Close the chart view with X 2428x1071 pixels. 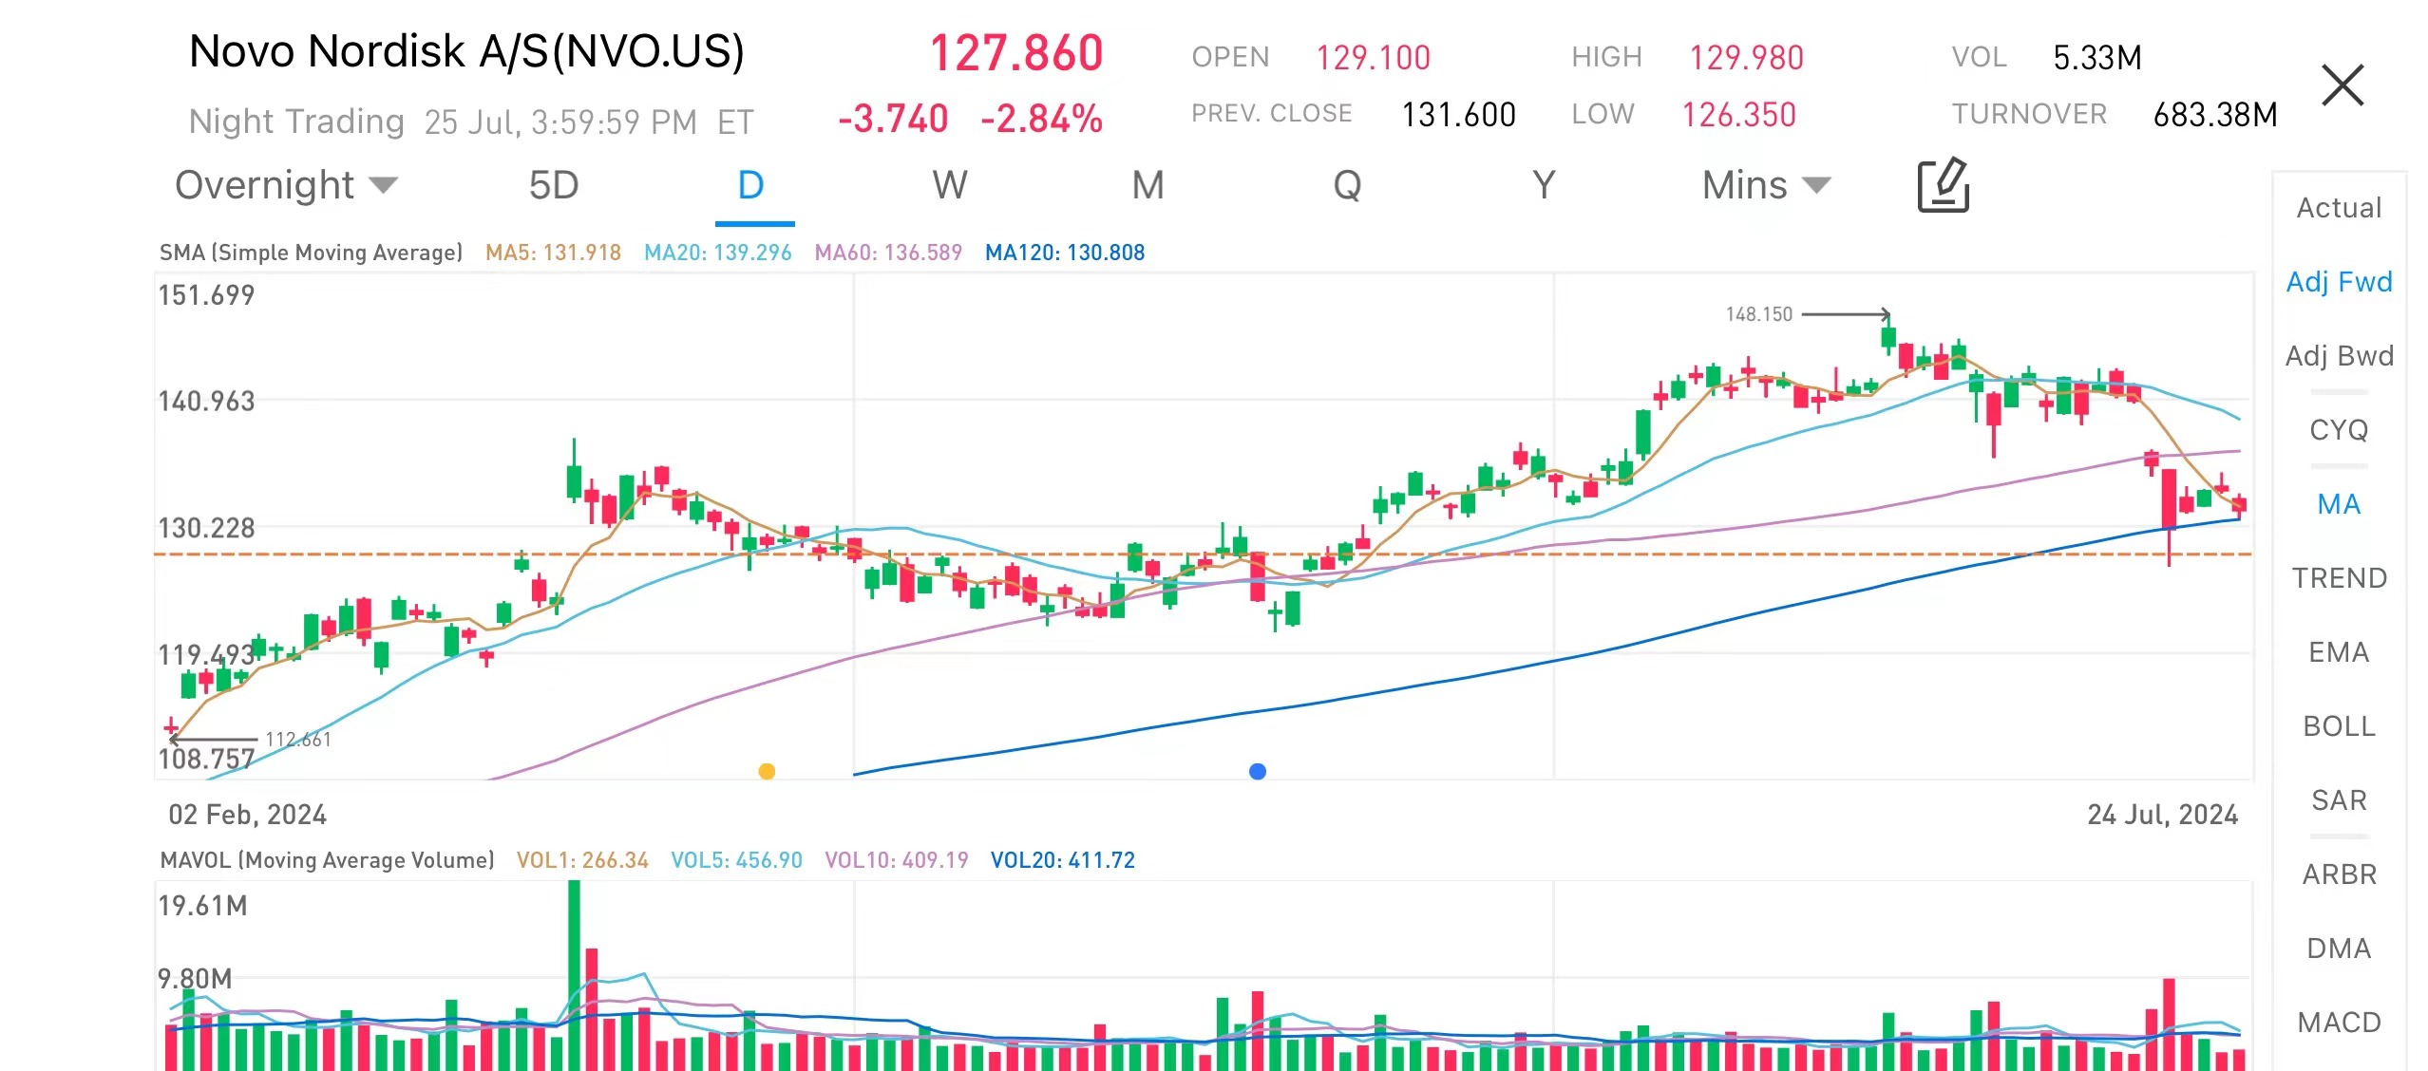(x=2342, y=85)
